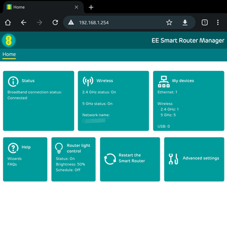
Task: Open the Wizards link
Action: [x=14, y=159]
